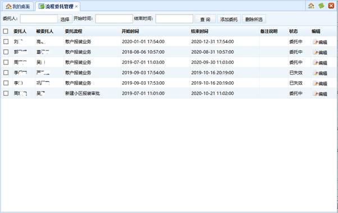Sort by the 开始时间 column header

click(130, 31)
